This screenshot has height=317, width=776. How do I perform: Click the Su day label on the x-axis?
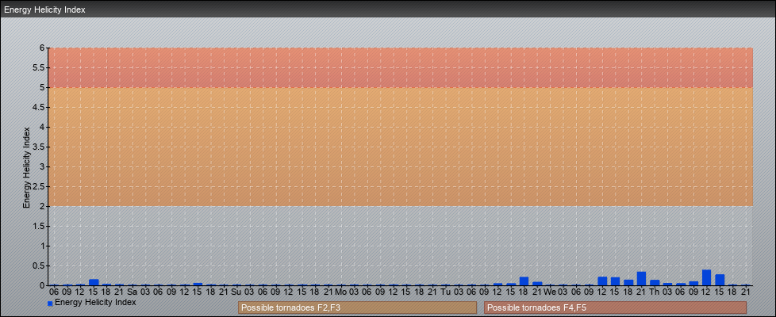pyautogui.click(x=236, y=292)
